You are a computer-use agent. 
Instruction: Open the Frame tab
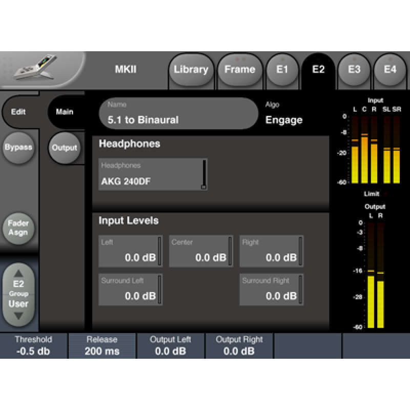coord(239,70)
